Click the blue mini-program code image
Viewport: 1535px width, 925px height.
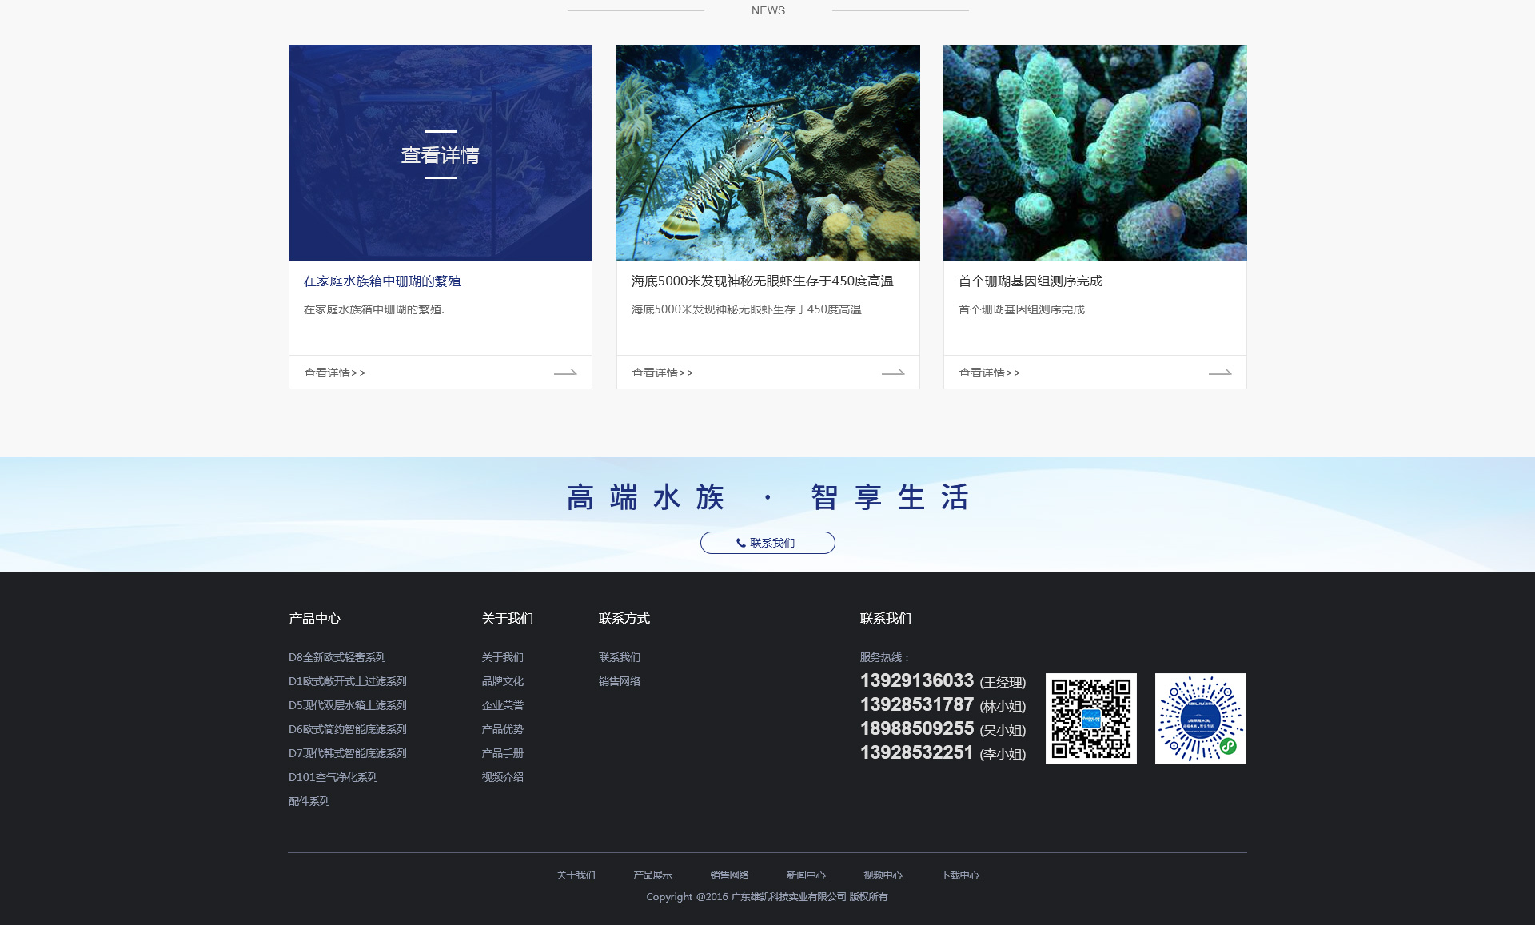tap(1200, 719)
